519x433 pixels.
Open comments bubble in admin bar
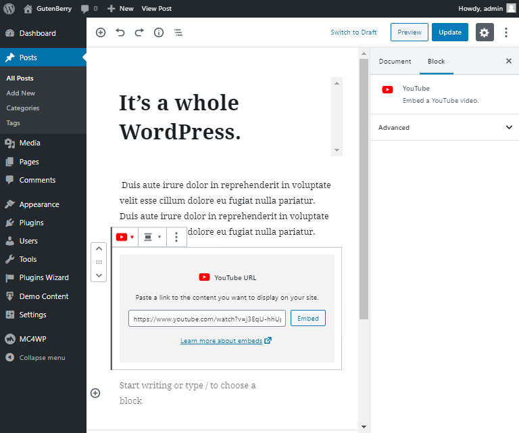click(89, 9)
